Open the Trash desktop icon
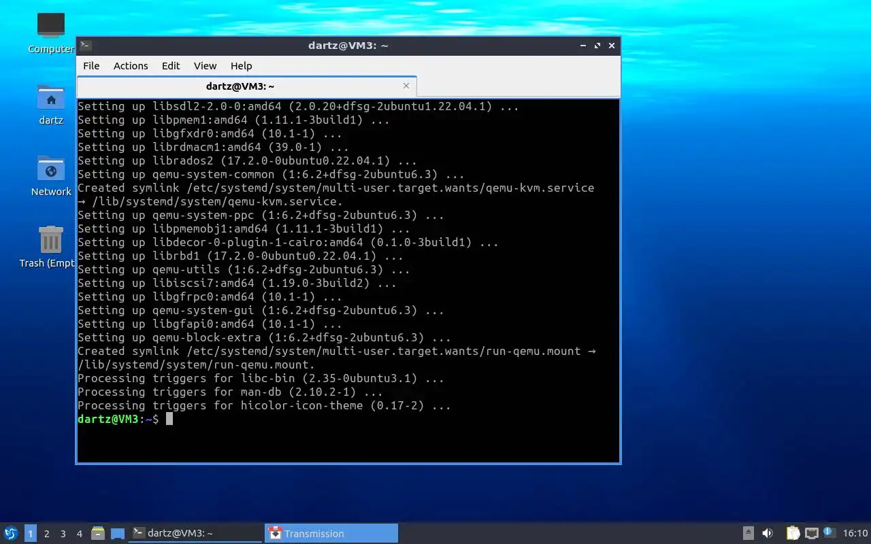This screenshot has width=871, height=544. [51, 239]
